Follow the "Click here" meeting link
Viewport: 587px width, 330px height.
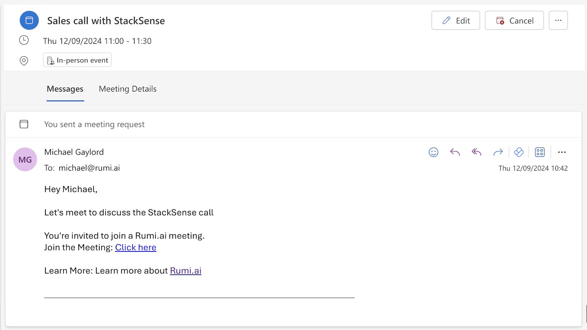pyautogui.click(x=136, y=247)
